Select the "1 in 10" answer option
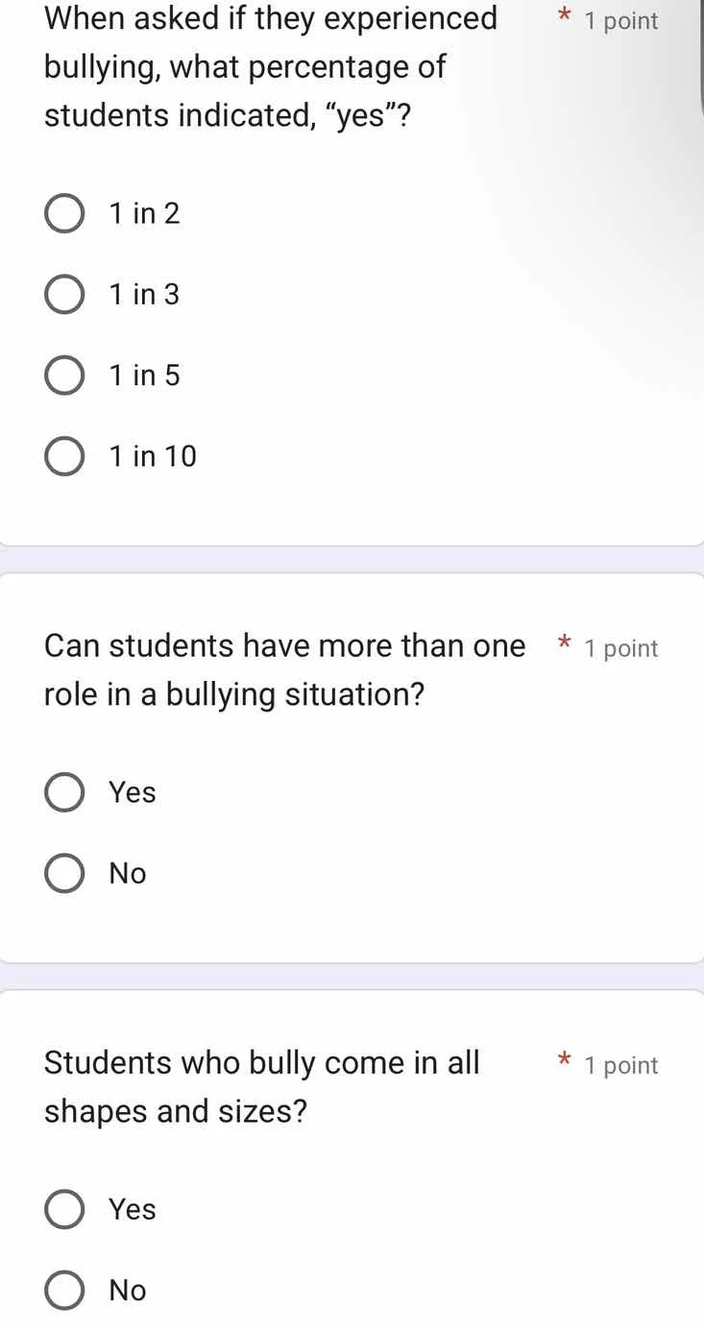Image resolution: width=704 pixels, height=1331 pixels. point(64,456)
